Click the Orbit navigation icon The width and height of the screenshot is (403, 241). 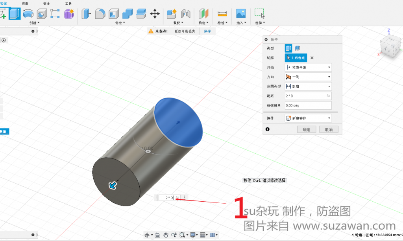147,235
